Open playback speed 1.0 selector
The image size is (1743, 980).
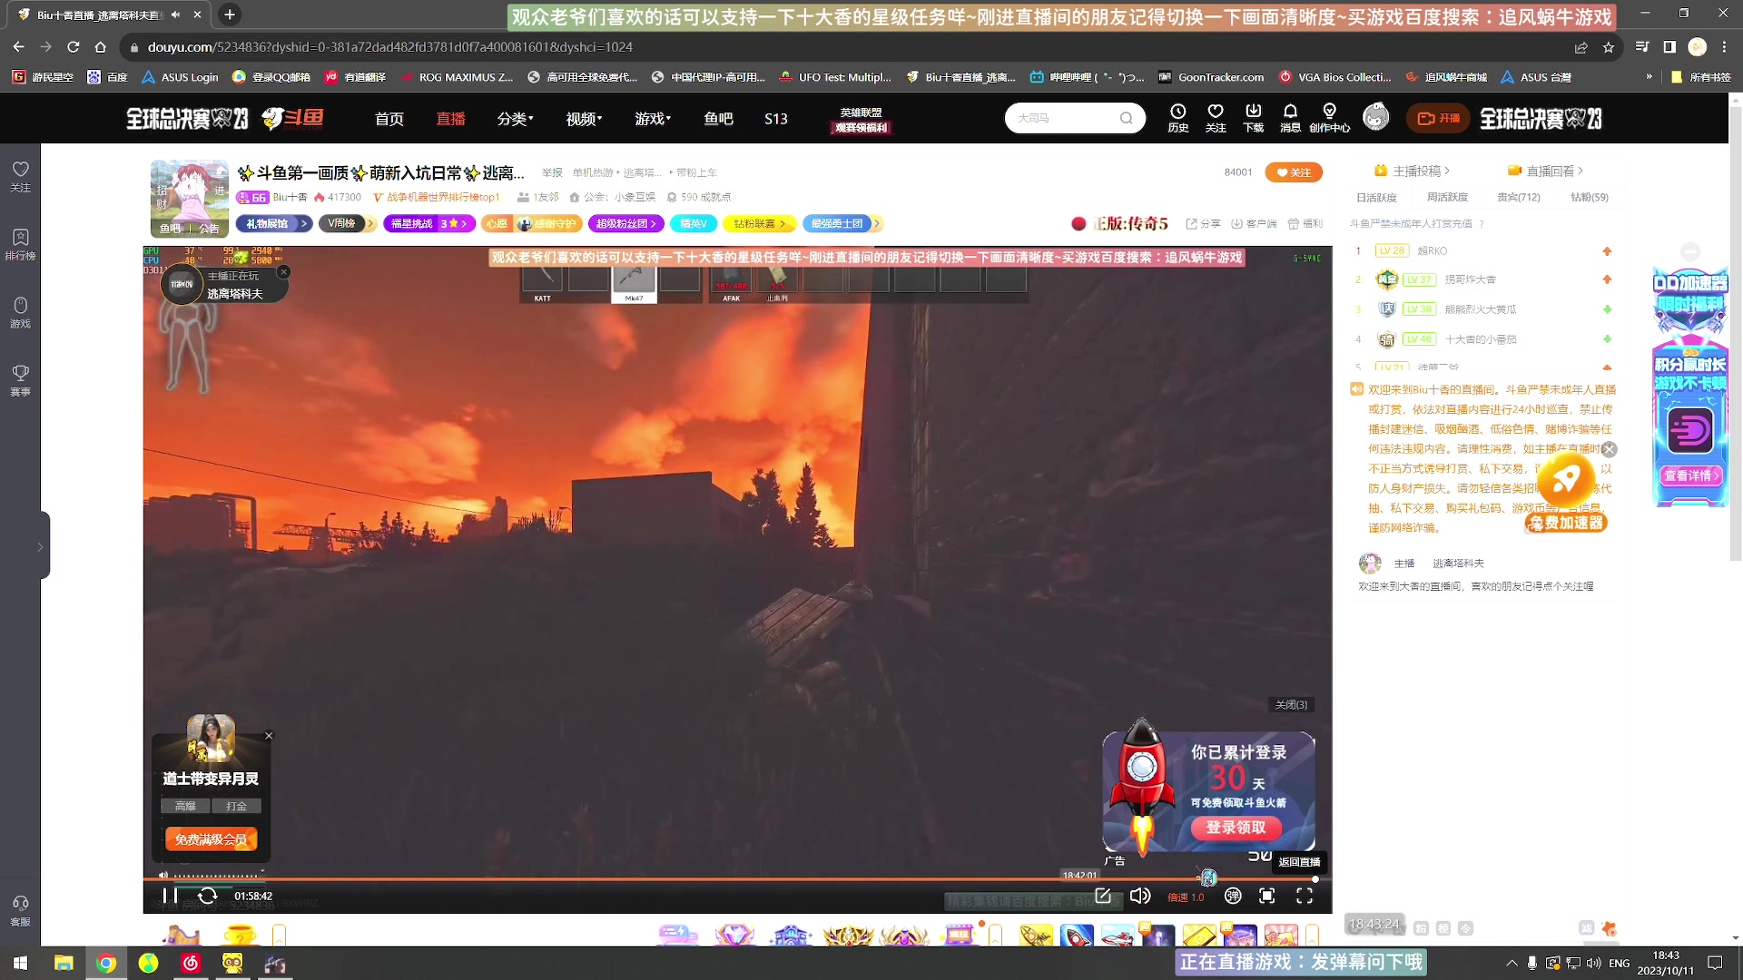coord(1186,897)
